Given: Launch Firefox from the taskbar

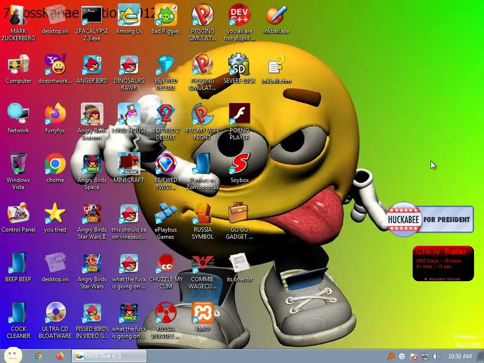Looking at the screenshot, I should (x=60, y=356).
